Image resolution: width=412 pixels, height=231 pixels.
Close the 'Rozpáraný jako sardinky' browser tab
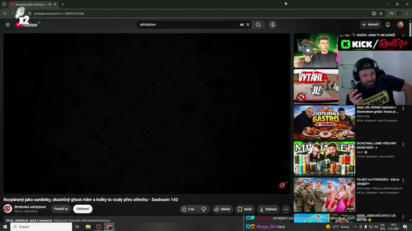55,4
